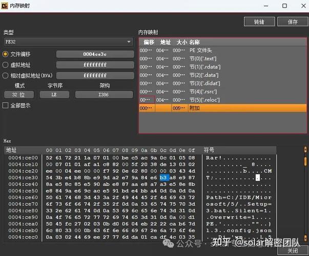Image resolution: width=309 pixels, height=256 pixels.
Task: Select the 相对虚拟地址(RVA) radio button
Action: point(5,75)
